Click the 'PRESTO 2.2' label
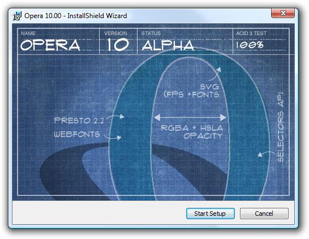309x239 pixels. (79, 121)
